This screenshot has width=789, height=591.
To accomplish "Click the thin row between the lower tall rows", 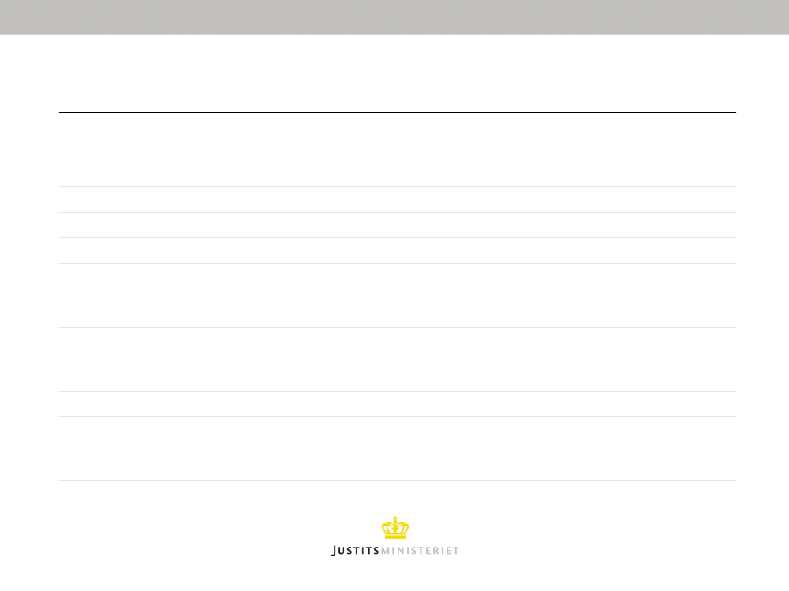I will pos(398,404).
